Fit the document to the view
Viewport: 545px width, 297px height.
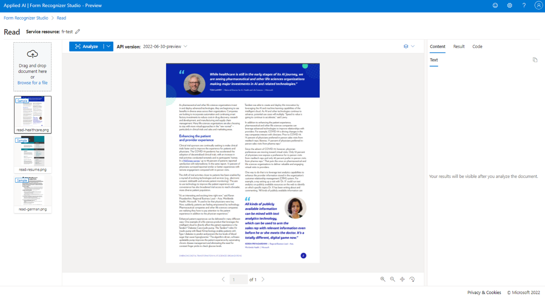tap(402, 279)
